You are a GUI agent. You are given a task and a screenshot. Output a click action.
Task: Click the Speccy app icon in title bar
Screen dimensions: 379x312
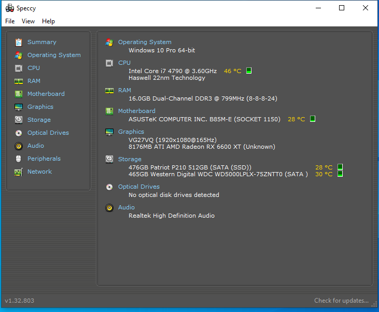pos(10,8)
